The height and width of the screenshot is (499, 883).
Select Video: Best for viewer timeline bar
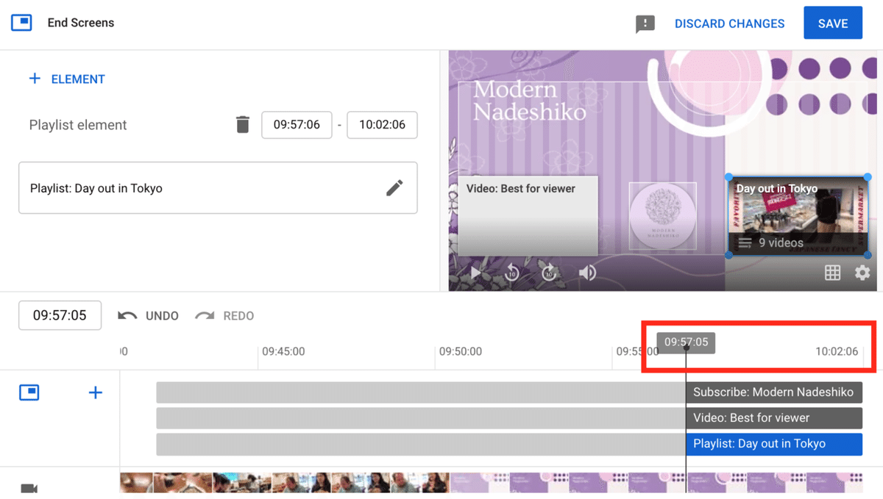tap(774, 418)
